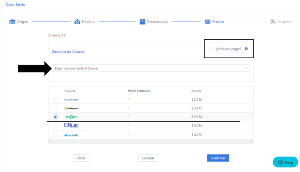Click the Muvsmart courier logo
Image resolution: width=300 pixels, height=172 pixels.
point(71,135)
